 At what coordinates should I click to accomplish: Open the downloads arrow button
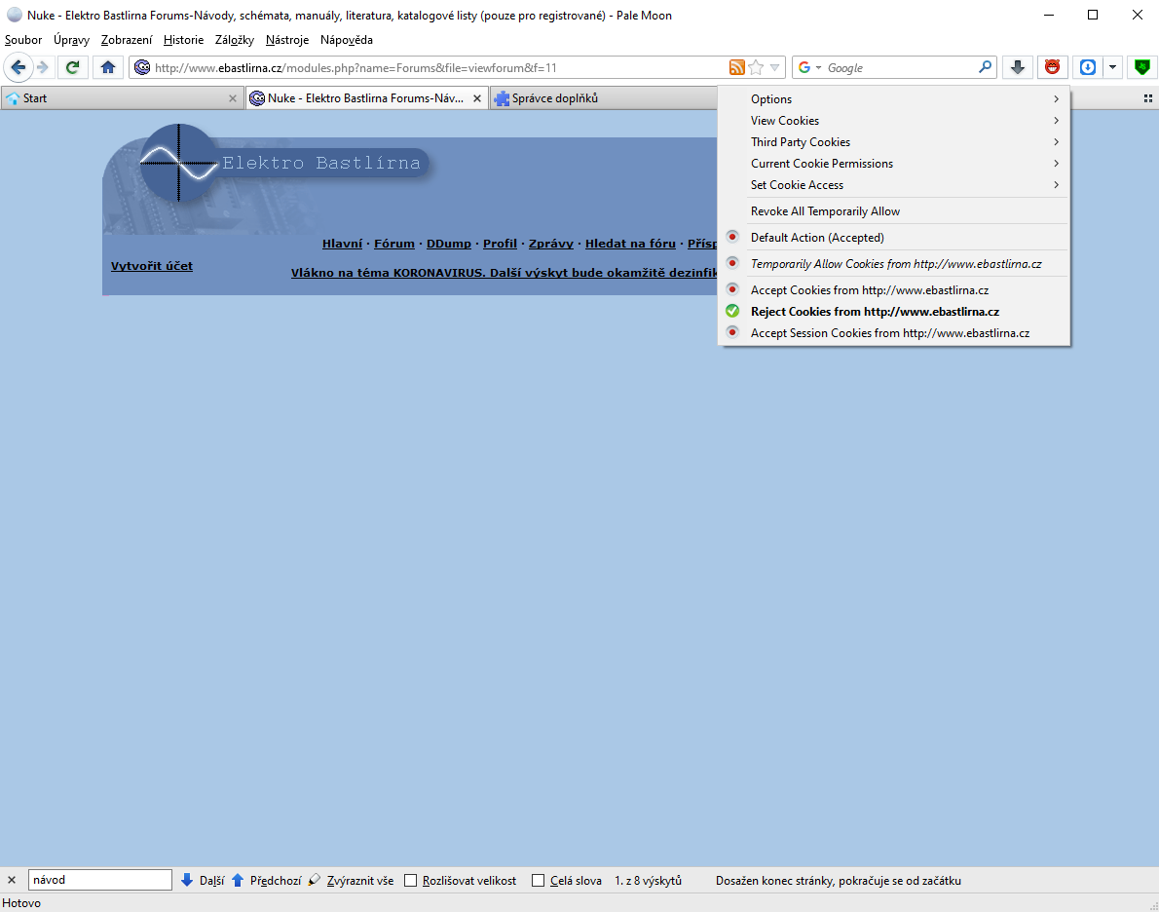(x=1018, y=67)
